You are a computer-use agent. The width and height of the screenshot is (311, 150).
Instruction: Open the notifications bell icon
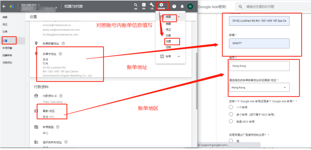coord(182,6)
